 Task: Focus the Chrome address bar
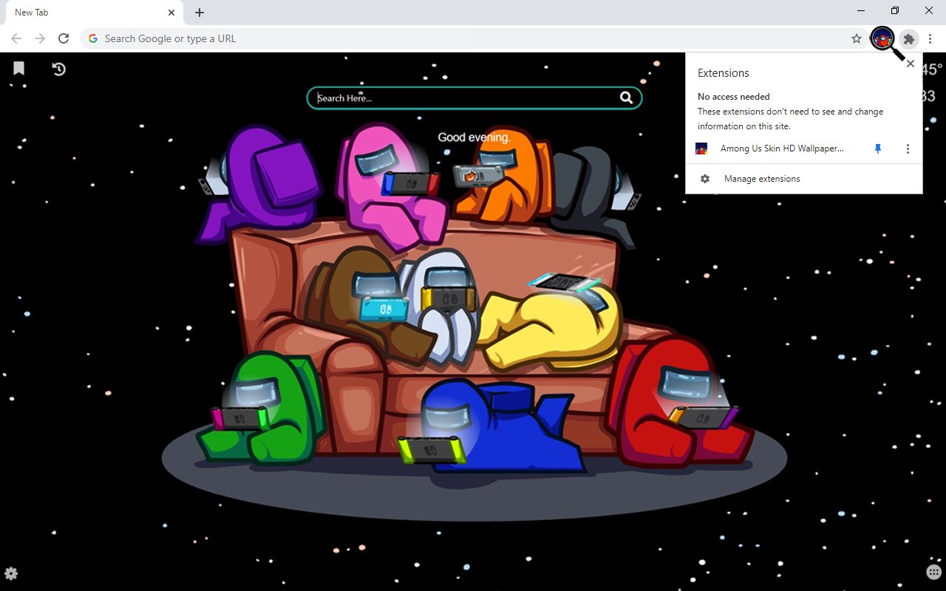[x=473, y=38]
